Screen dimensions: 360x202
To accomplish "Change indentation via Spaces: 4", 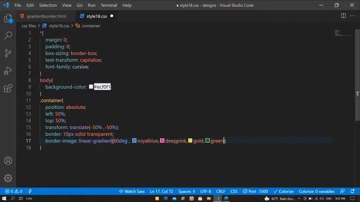I will click(x=186, y=191).
